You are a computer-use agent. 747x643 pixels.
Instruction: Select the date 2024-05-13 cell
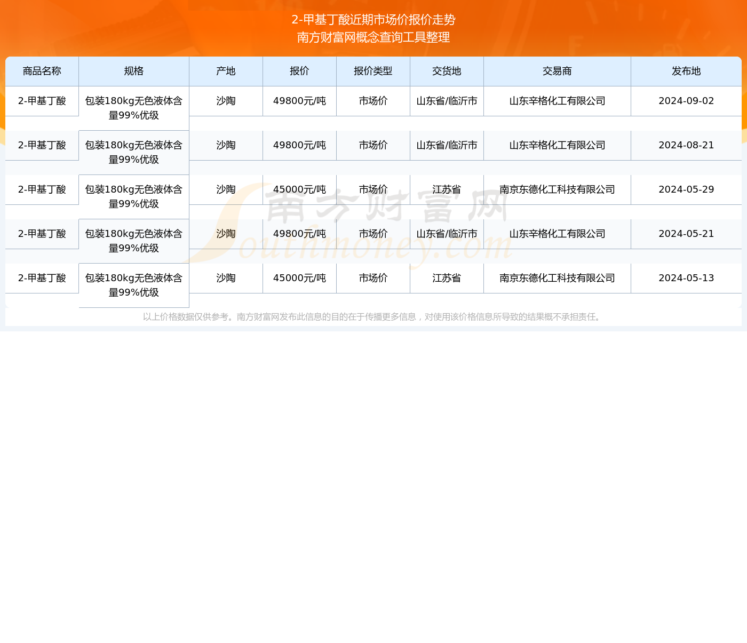[686, 278]
